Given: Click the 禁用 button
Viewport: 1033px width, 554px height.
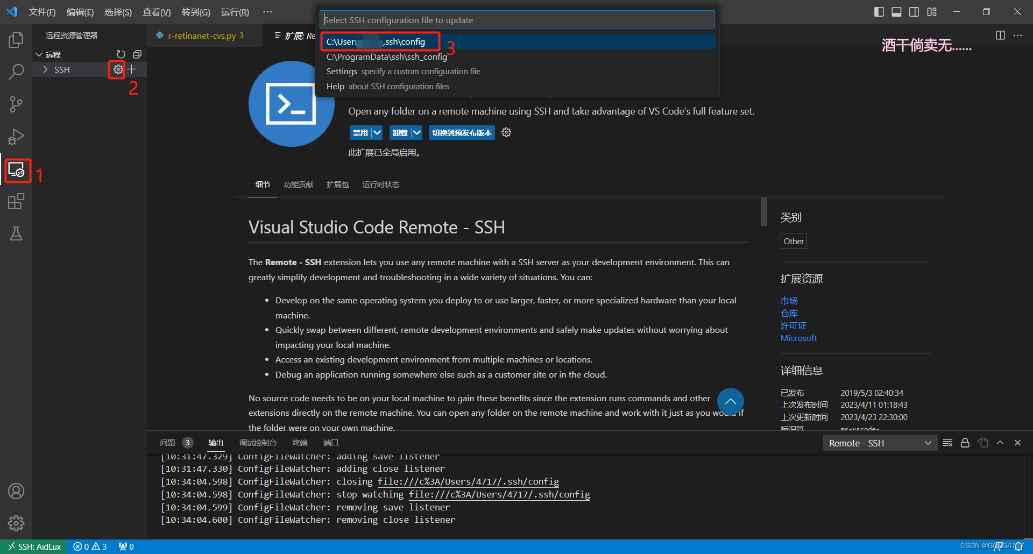Looking at the screenshot, I should (360, 132).
